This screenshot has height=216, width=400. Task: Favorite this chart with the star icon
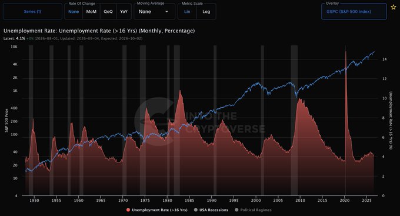[394, 7]
